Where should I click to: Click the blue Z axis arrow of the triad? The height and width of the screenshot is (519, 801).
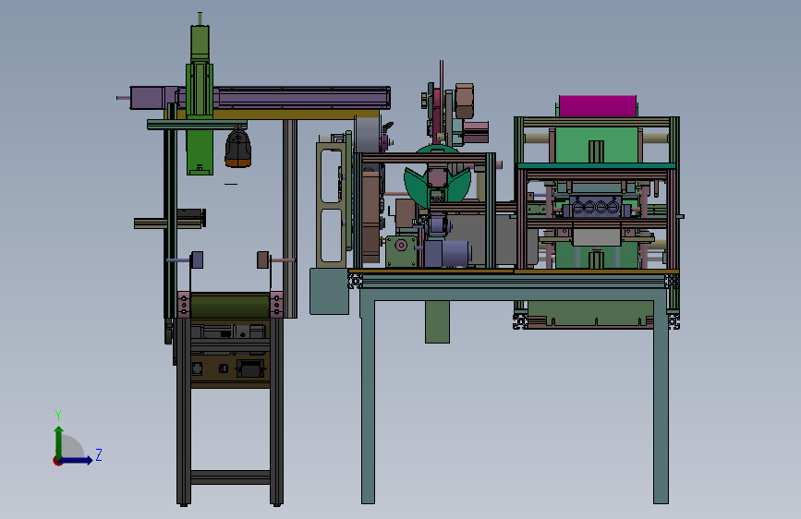point(77,460)
